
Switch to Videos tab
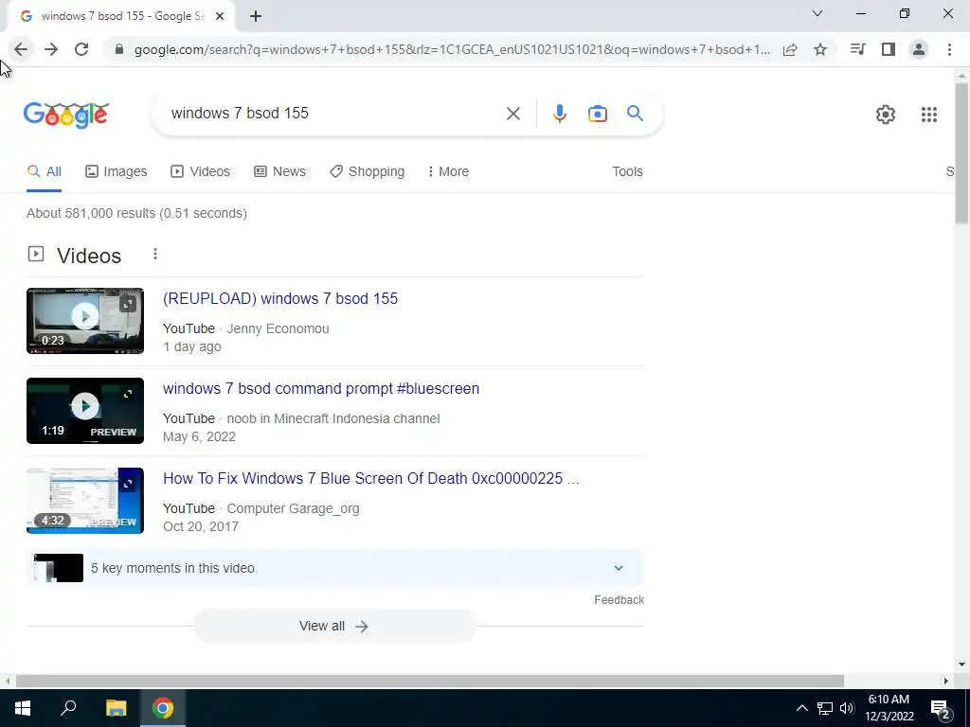click(x=201, y=171)
